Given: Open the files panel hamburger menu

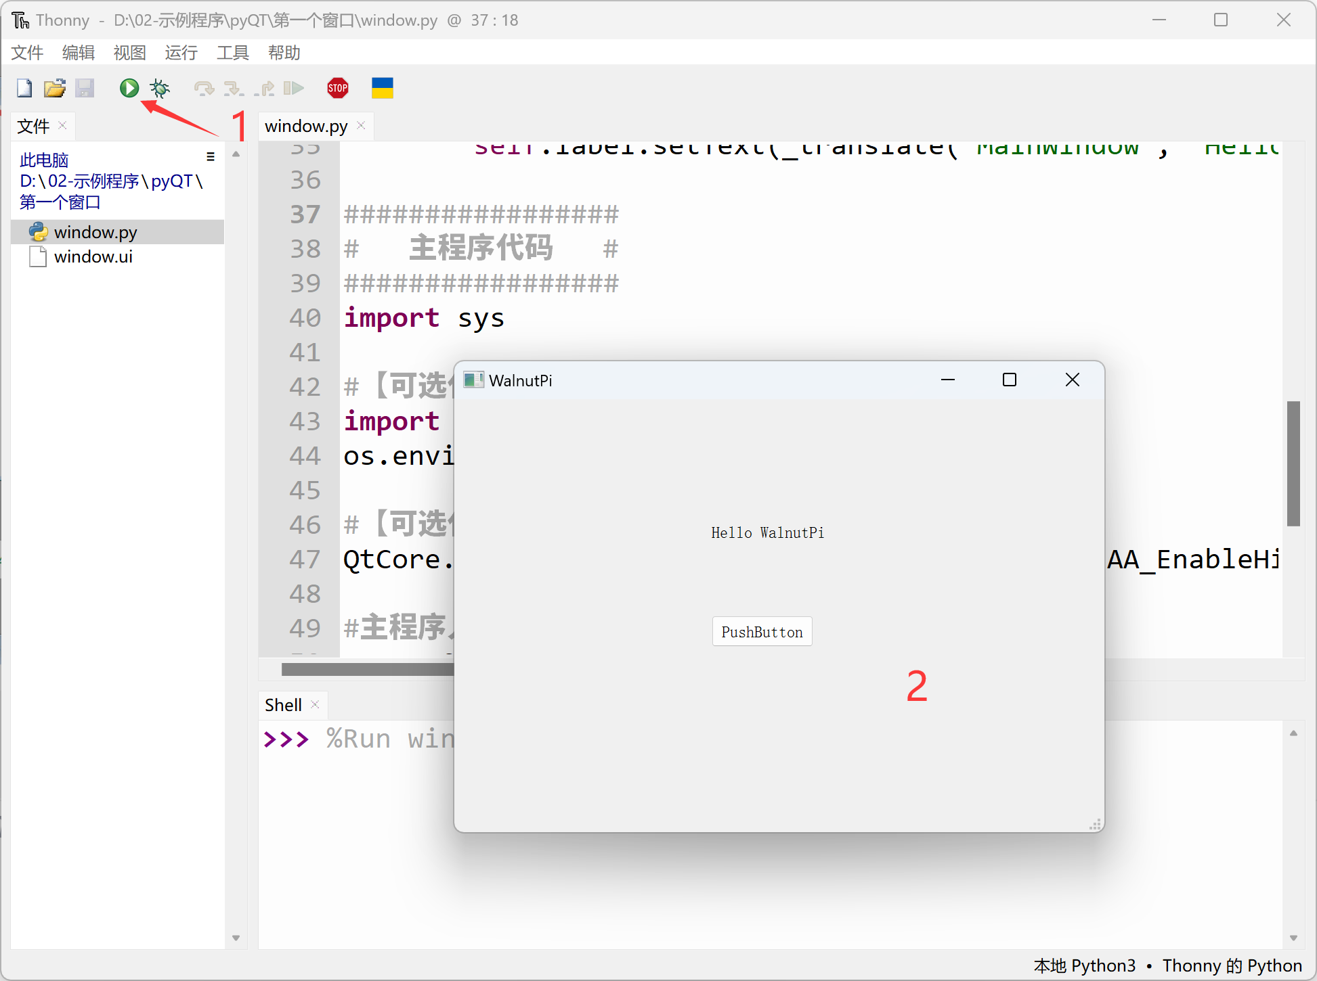Looking at the screenshot, I should (x=211, y=157).
